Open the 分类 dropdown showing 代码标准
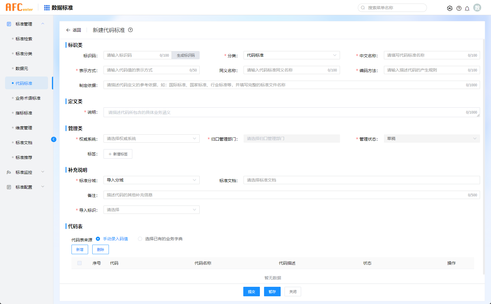Viewport: 491px width, 304px height. coord(292,55)
